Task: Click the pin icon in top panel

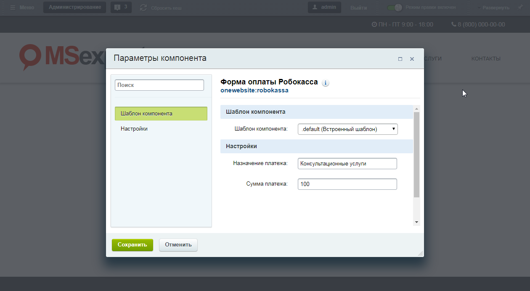Action: click(x=520, y=8)
